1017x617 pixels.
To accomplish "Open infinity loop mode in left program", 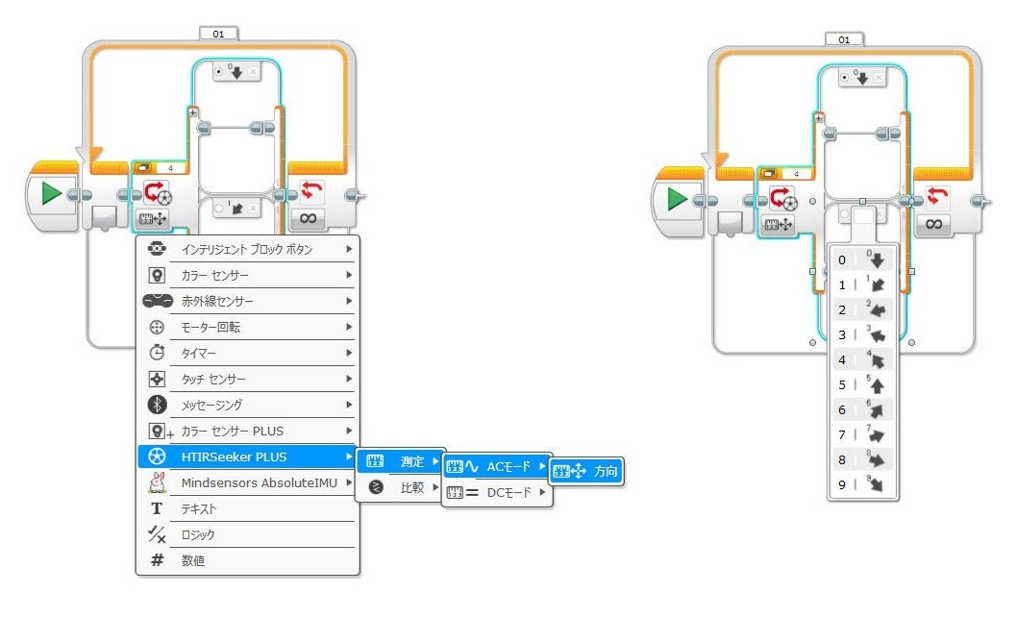I will pyautogui.click(x=309, y=219).
